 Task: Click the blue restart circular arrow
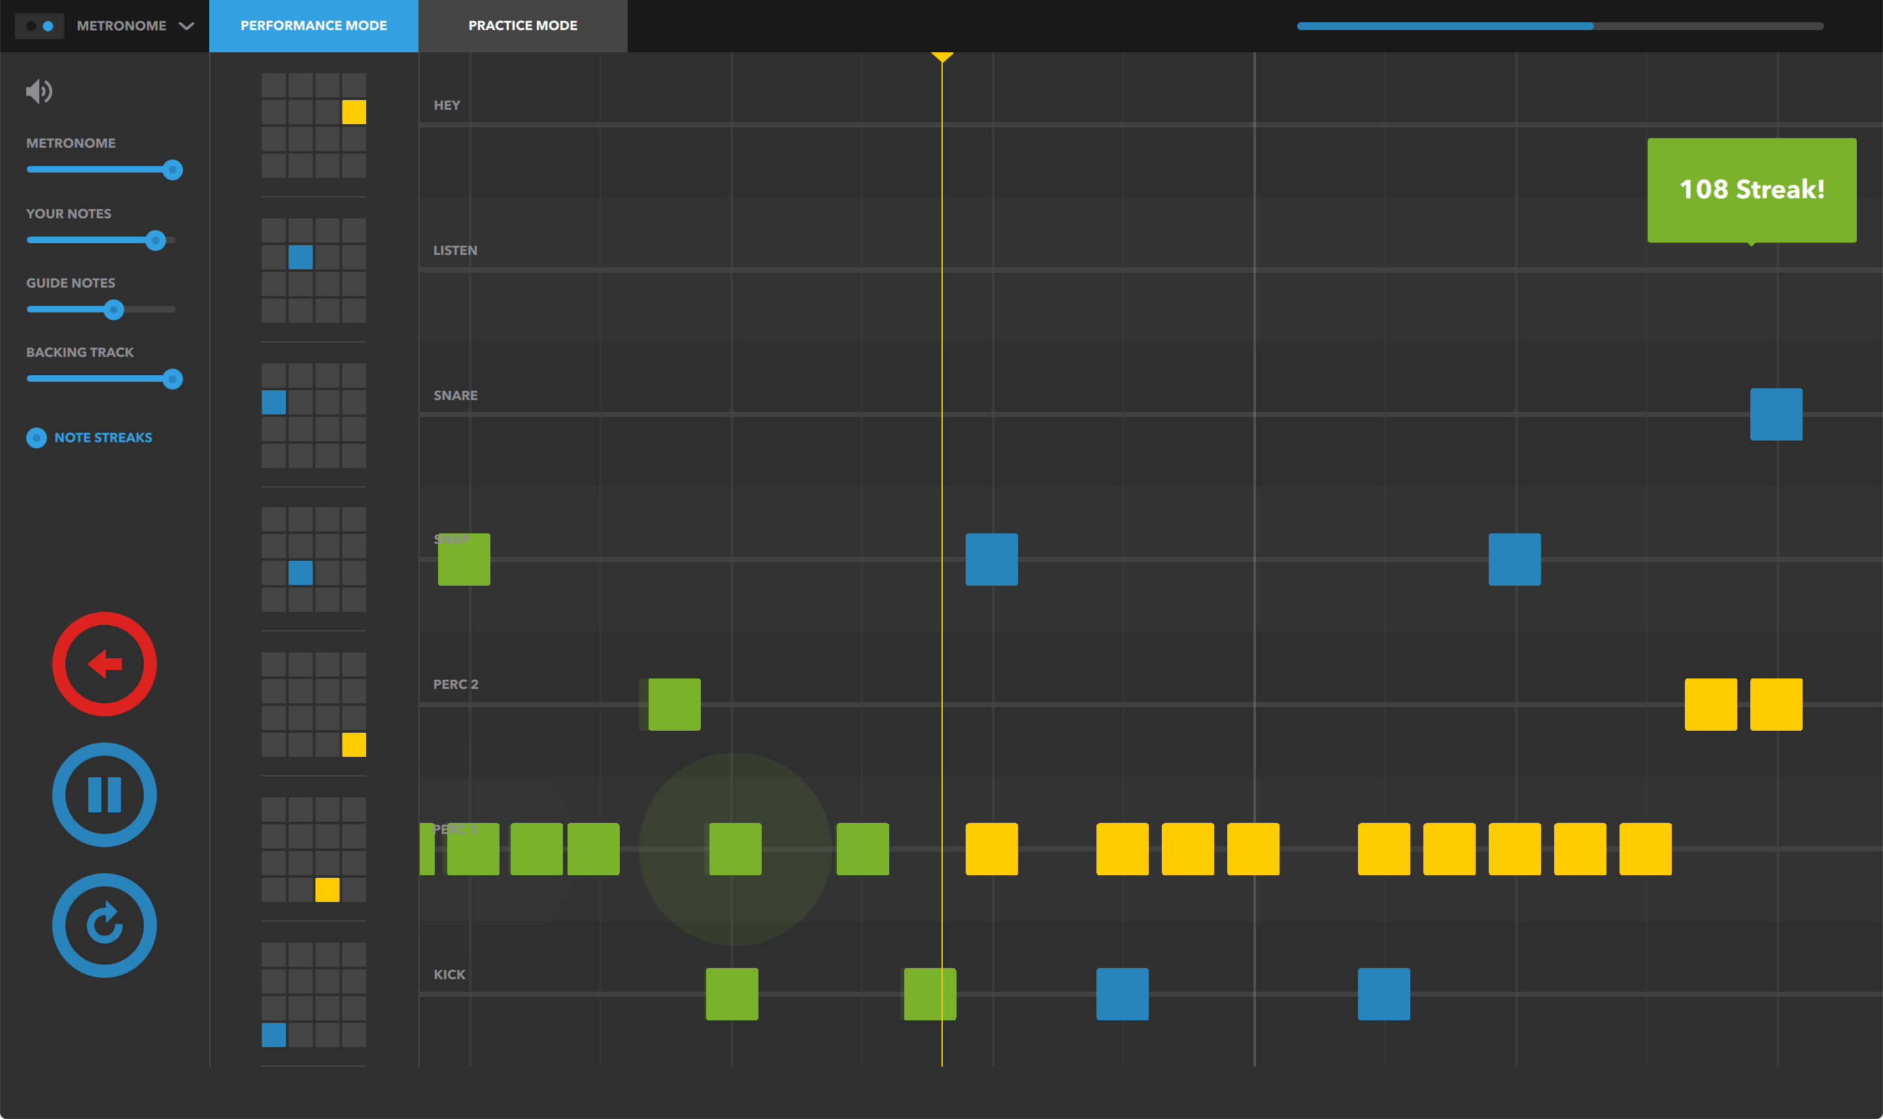(x=104, y=926)
